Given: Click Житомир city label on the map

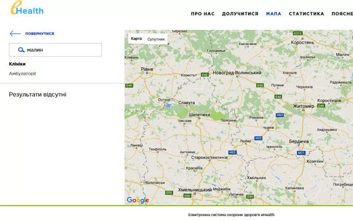Looking at the screenshot, I should tap(304, 106).
